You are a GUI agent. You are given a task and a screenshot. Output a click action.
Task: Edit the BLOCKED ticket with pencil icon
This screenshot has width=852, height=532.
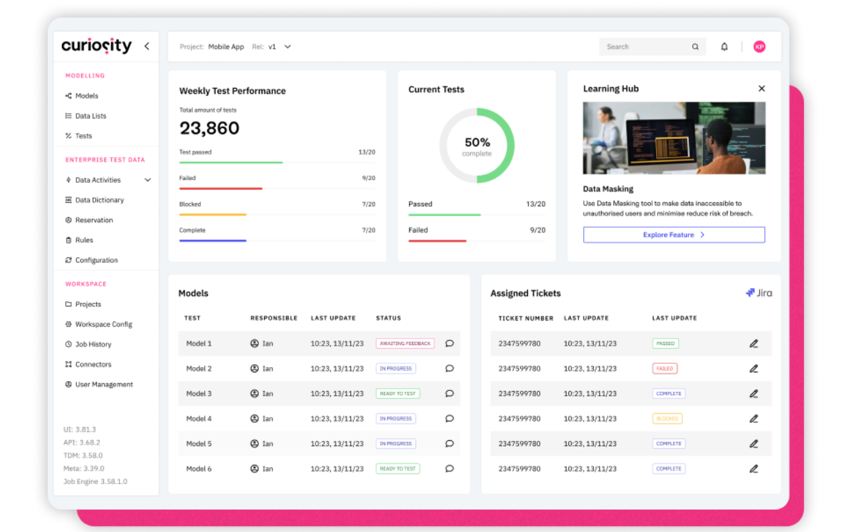(753, 419)
